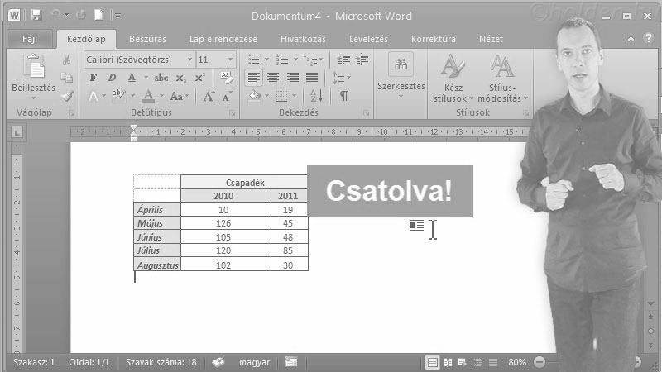Open the Kész stílusok gallery
662x372 pixels.
(x=453, y=79)
